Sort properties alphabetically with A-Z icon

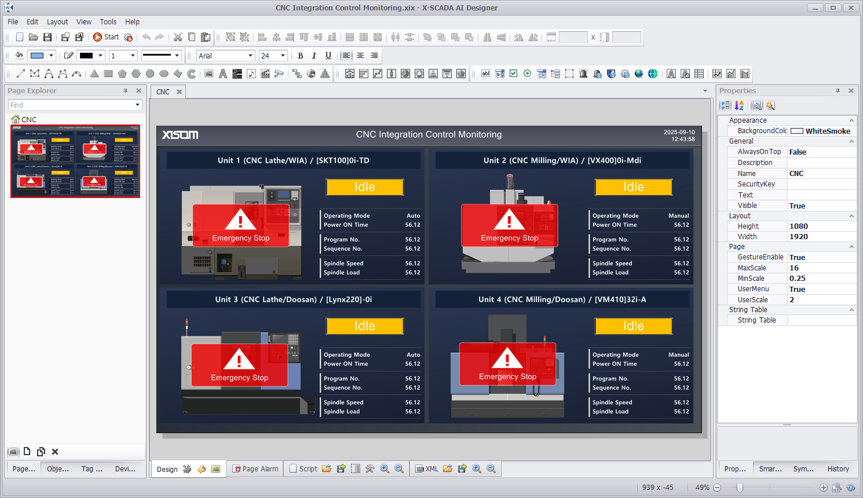click(740, 105)
